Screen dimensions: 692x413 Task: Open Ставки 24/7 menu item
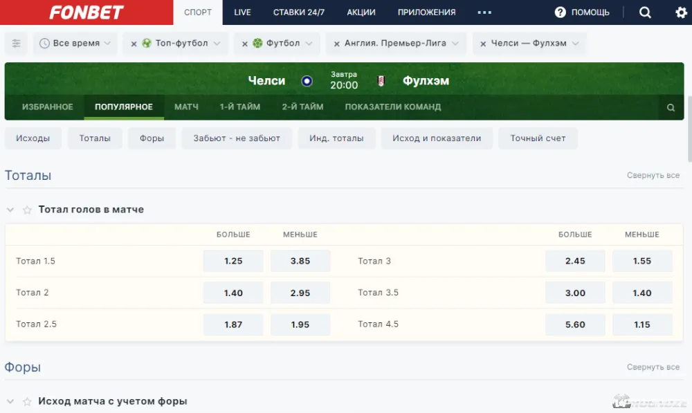(299, 12)
